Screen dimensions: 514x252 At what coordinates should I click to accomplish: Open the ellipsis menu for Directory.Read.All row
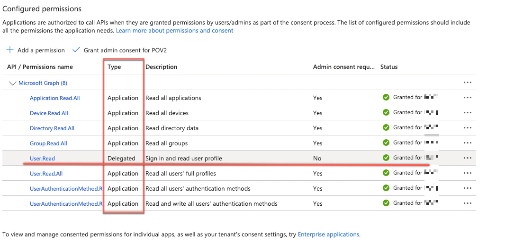click(x=468, y=128)
